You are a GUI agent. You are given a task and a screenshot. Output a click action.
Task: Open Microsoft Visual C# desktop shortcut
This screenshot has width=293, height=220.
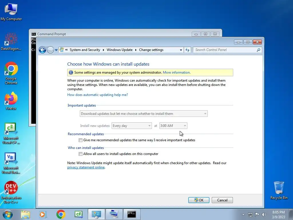(x=11, y=133)
